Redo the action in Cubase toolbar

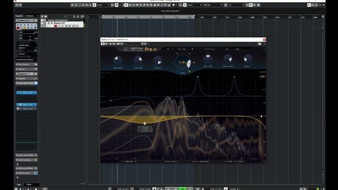pyautogui.click(x=20, y=5)
